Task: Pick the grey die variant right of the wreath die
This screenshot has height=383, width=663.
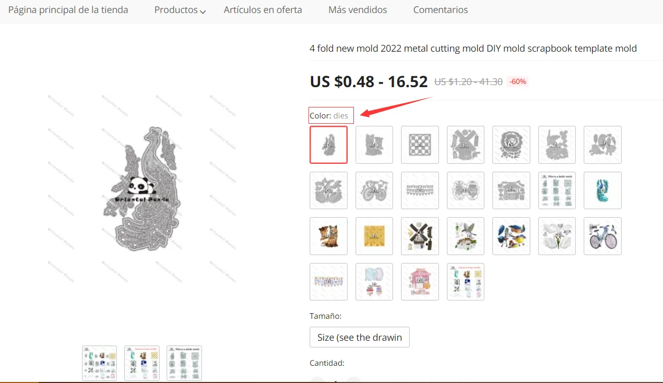Action: click(557, 145)
